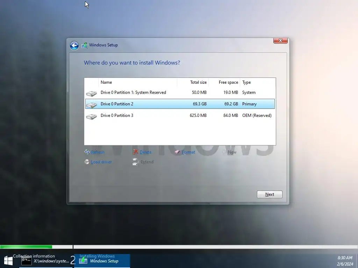Click the Primary type cell
This screenshot has width=358, height=268.
(x=249, y=104)
